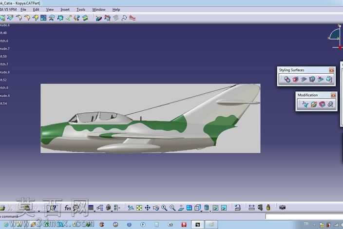Select tree item ending in 'rude.7'
The height and width of the screenshot is (229, 343).
click(5, 49)
